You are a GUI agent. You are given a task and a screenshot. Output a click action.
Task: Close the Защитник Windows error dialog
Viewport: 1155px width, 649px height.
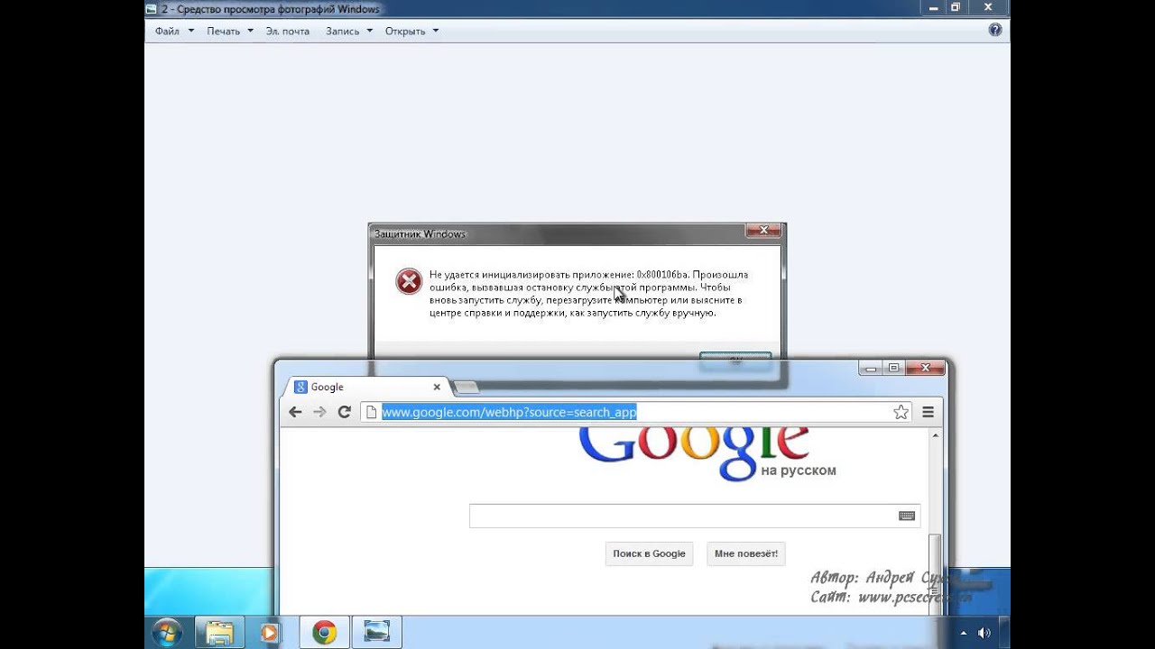pyautogui.click(x=763, y=231)
